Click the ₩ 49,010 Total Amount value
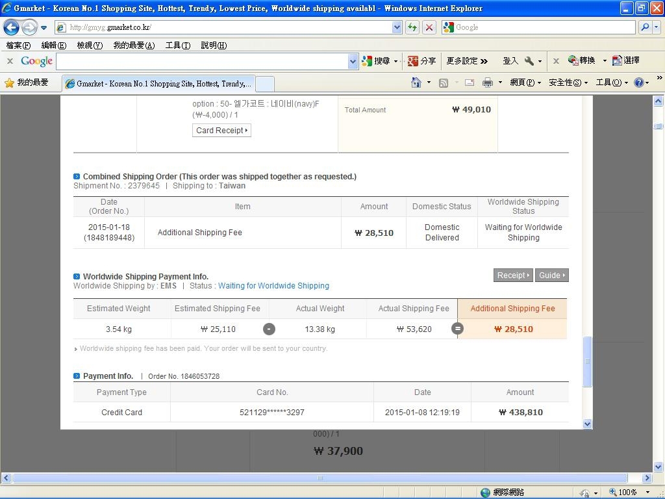 pos(471,109)
